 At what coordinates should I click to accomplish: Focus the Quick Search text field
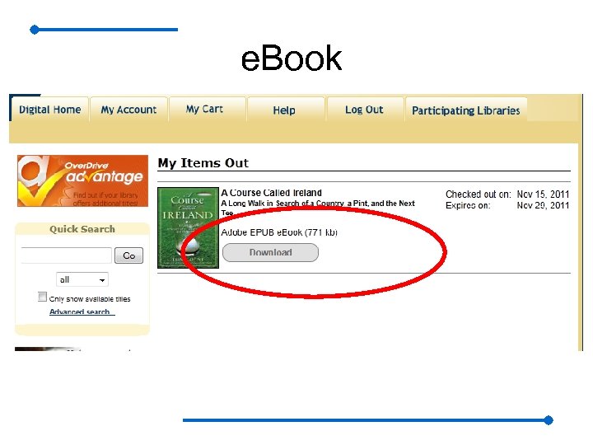click(x=67, y=255)
